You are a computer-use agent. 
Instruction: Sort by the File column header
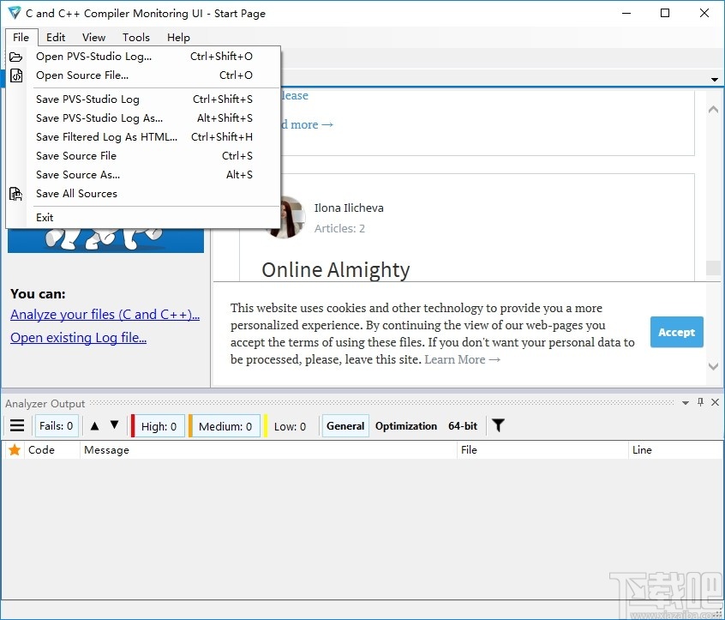click(542, 449)
